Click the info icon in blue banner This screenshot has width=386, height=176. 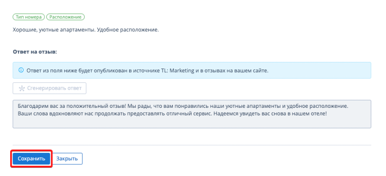click(21, 70)
